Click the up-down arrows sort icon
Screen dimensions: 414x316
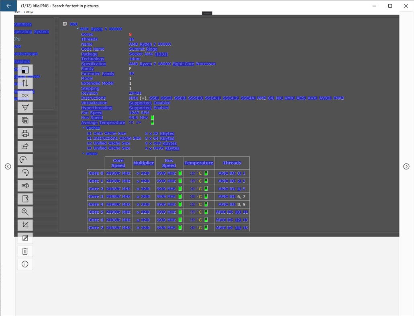pos(25,83)
